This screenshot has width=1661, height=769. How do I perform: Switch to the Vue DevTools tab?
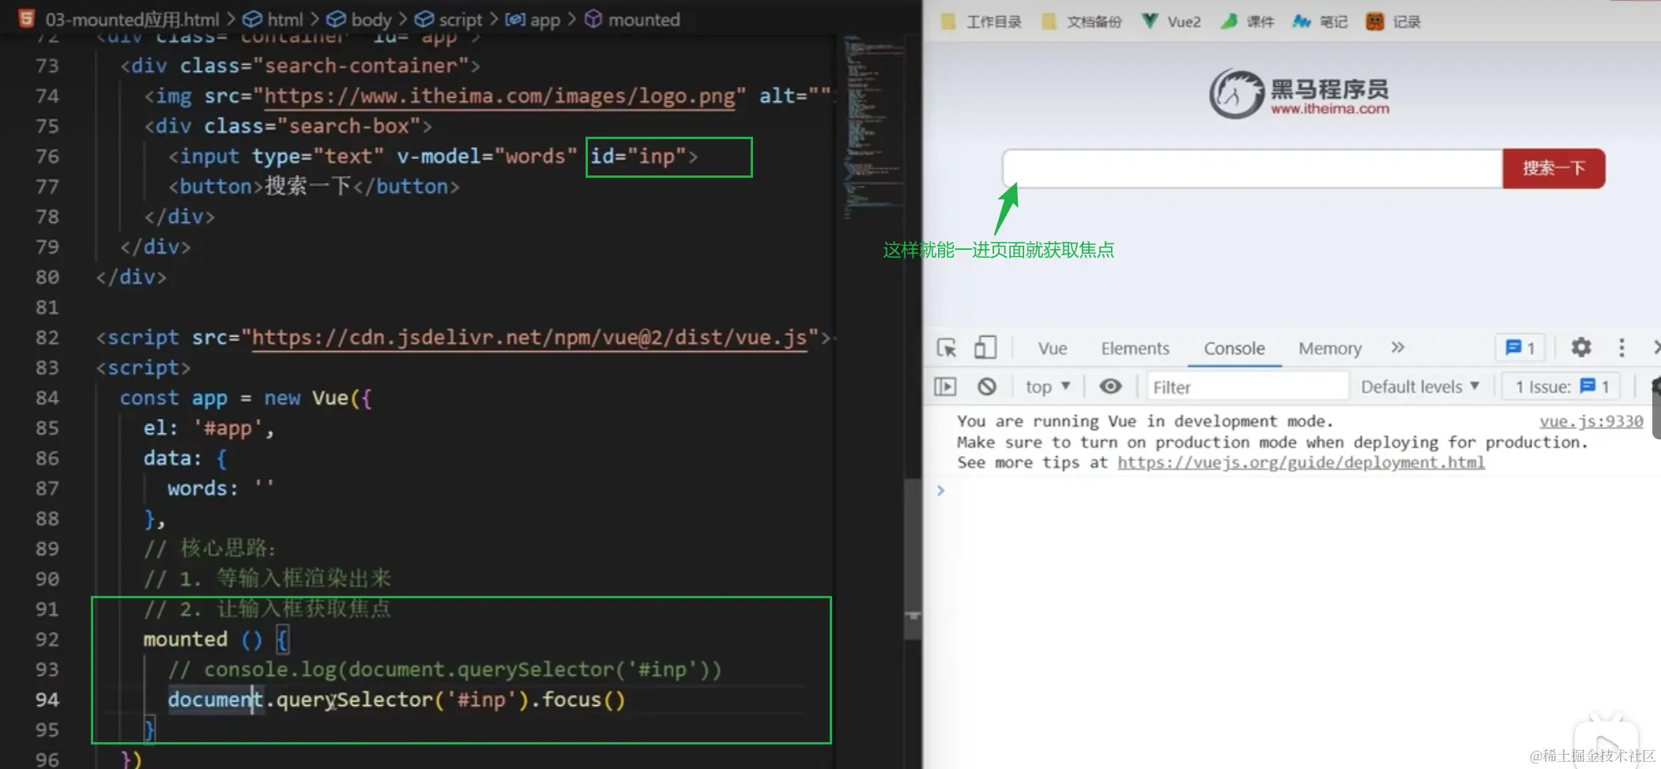coord(1053,349)
